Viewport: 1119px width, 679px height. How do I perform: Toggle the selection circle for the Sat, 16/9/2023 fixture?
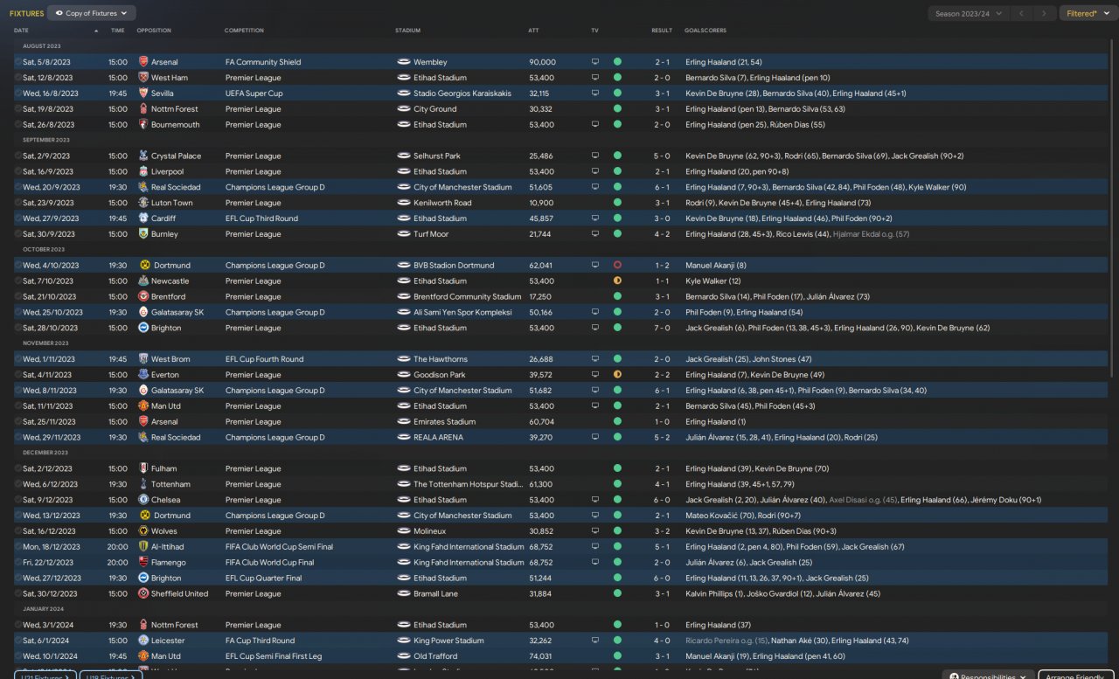tap(17, 172)
